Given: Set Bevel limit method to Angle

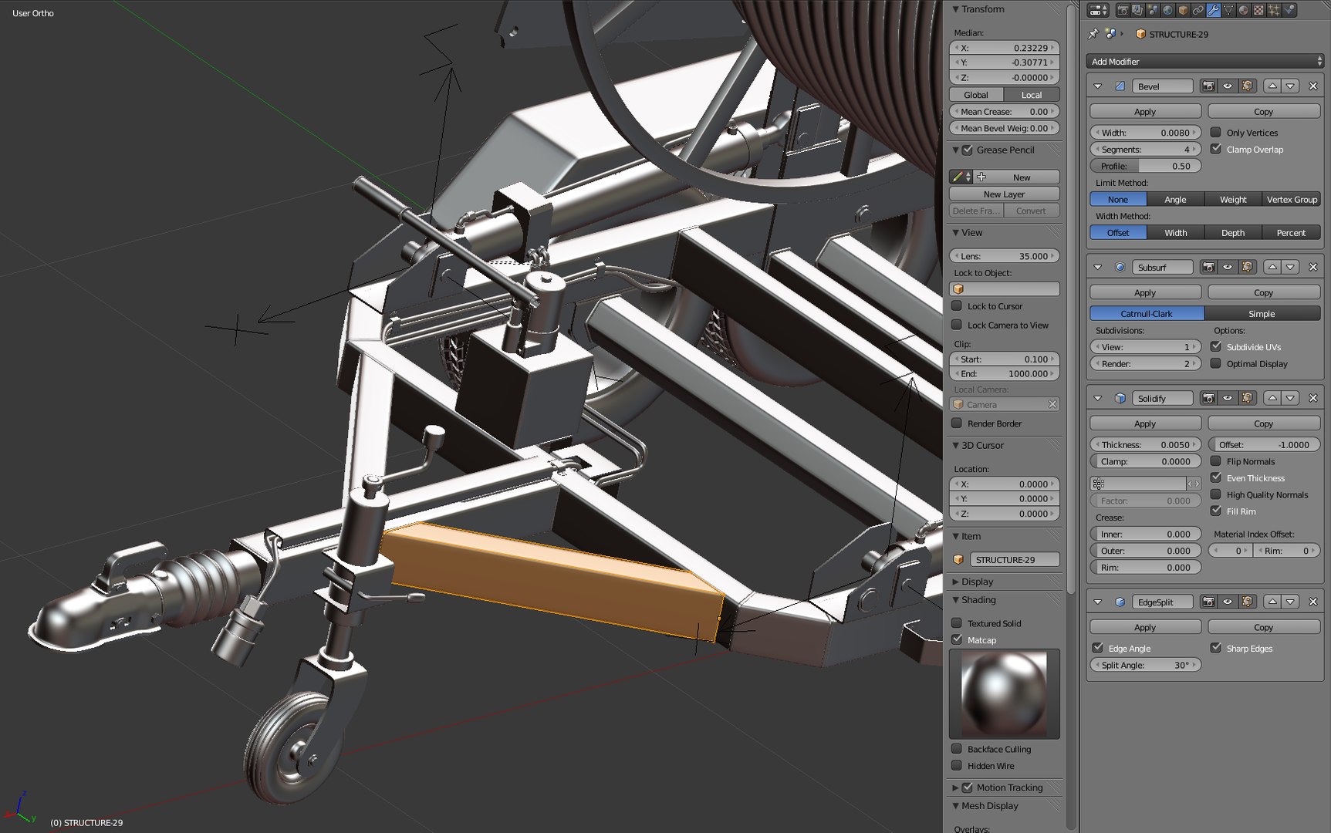Looking at the screenshot, I should pos(1175,199).
